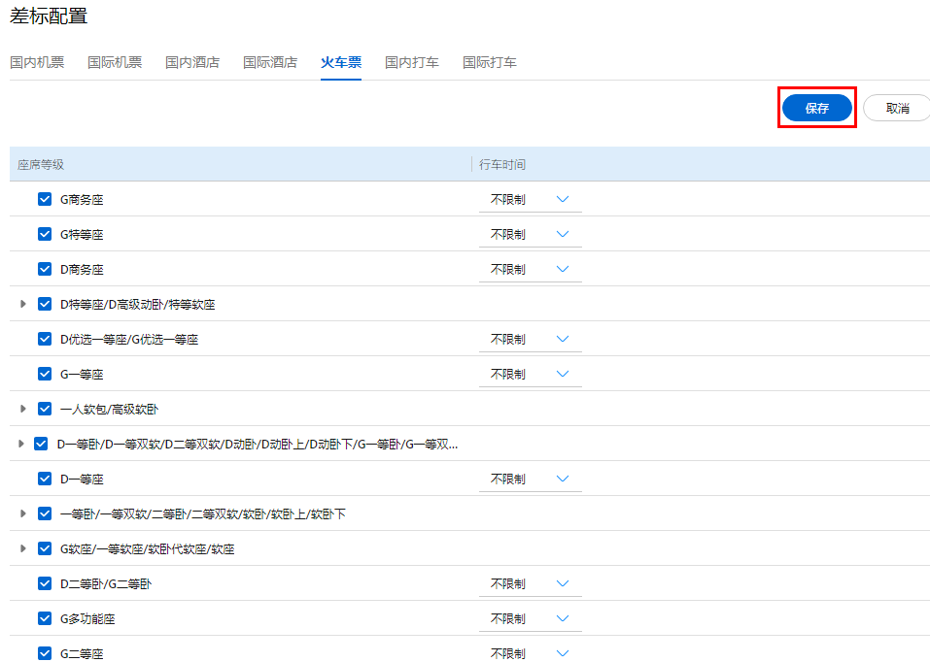The image size is (930, 662).
Task: Select the 国内打车 tab
Action: pyautogui.click(x=412, y=62)
